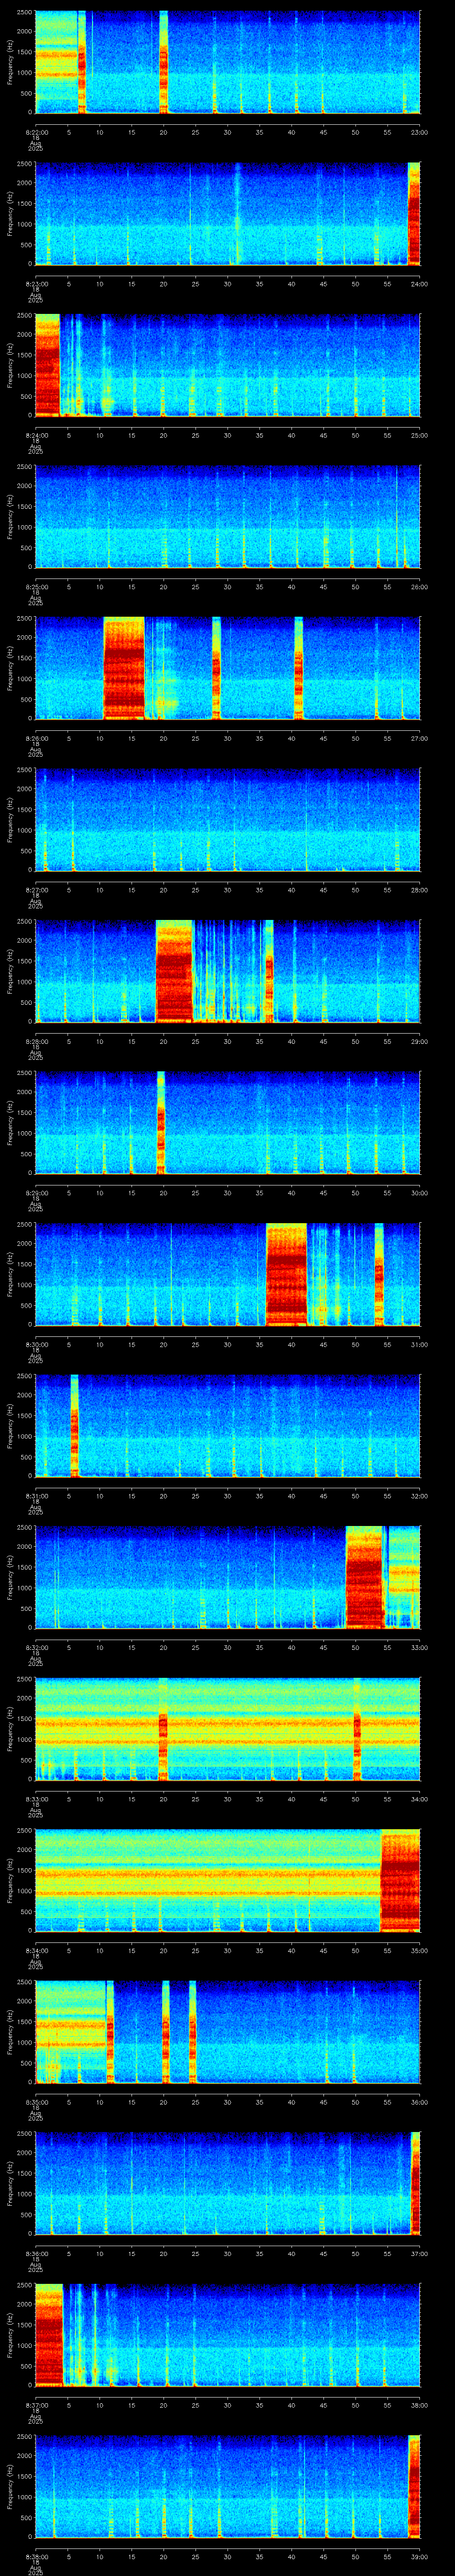The width and height of the screenshot is (455, 2576).
Task: Select the 36:00 end-of-axis time label
Action: (420, 2102)
